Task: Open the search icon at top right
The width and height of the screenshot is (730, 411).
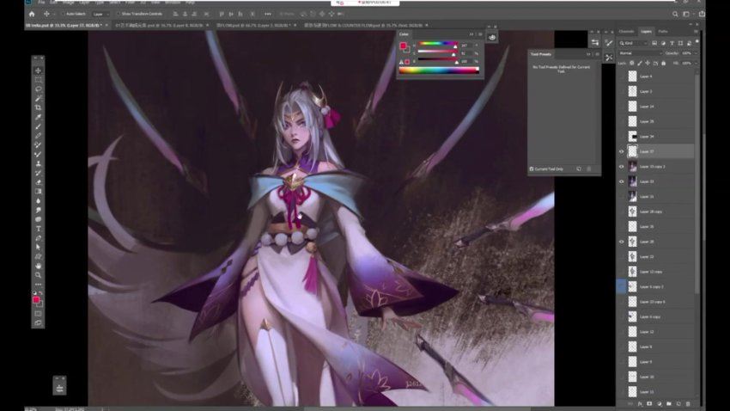Action: 675,14
